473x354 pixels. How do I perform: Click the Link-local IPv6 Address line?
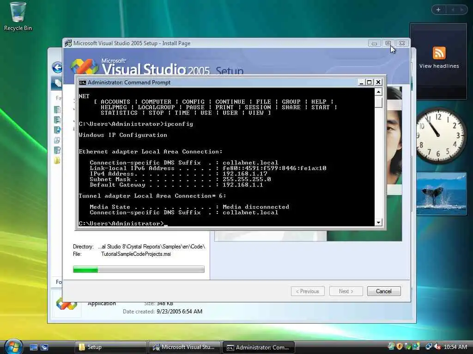[x=208, y=168]
